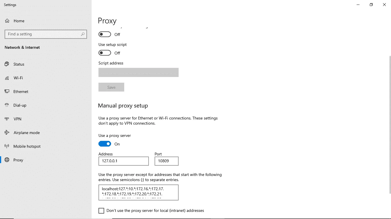Toggle the automatic detection switch above setup script
This screenshot has height=219, width=391.
[x=105, y=34]
